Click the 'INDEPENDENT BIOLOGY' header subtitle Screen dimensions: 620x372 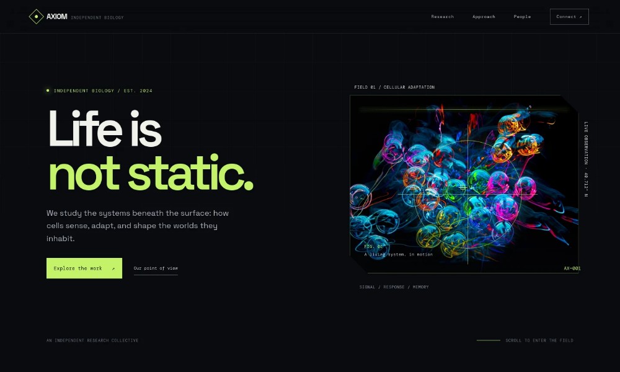click(97, 17)
